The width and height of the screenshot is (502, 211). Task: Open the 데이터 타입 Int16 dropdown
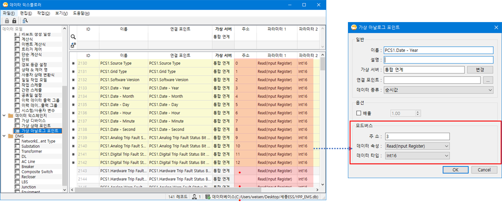pos(417,156)
